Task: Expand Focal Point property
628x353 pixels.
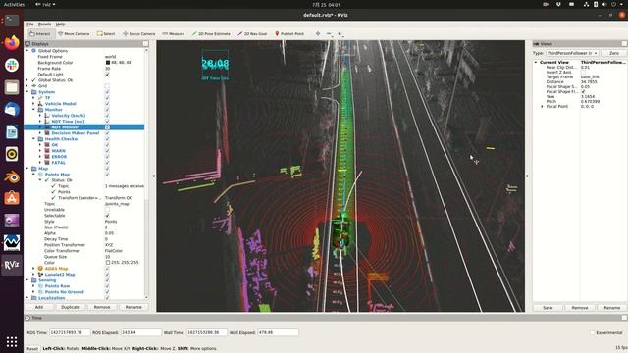Action: tap(543, 107)
